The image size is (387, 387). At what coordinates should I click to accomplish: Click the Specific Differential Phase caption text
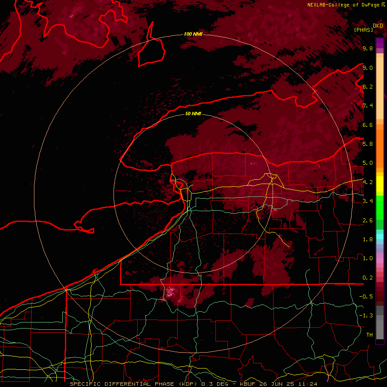click(x=133, y=384)
